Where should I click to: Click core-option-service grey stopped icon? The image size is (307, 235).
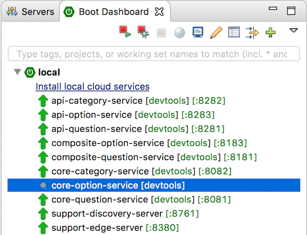point(43,185)
